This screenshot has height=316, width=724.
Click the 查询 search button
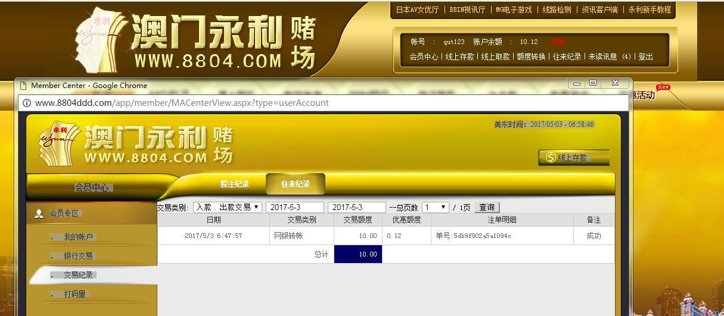tap(487, 207)
